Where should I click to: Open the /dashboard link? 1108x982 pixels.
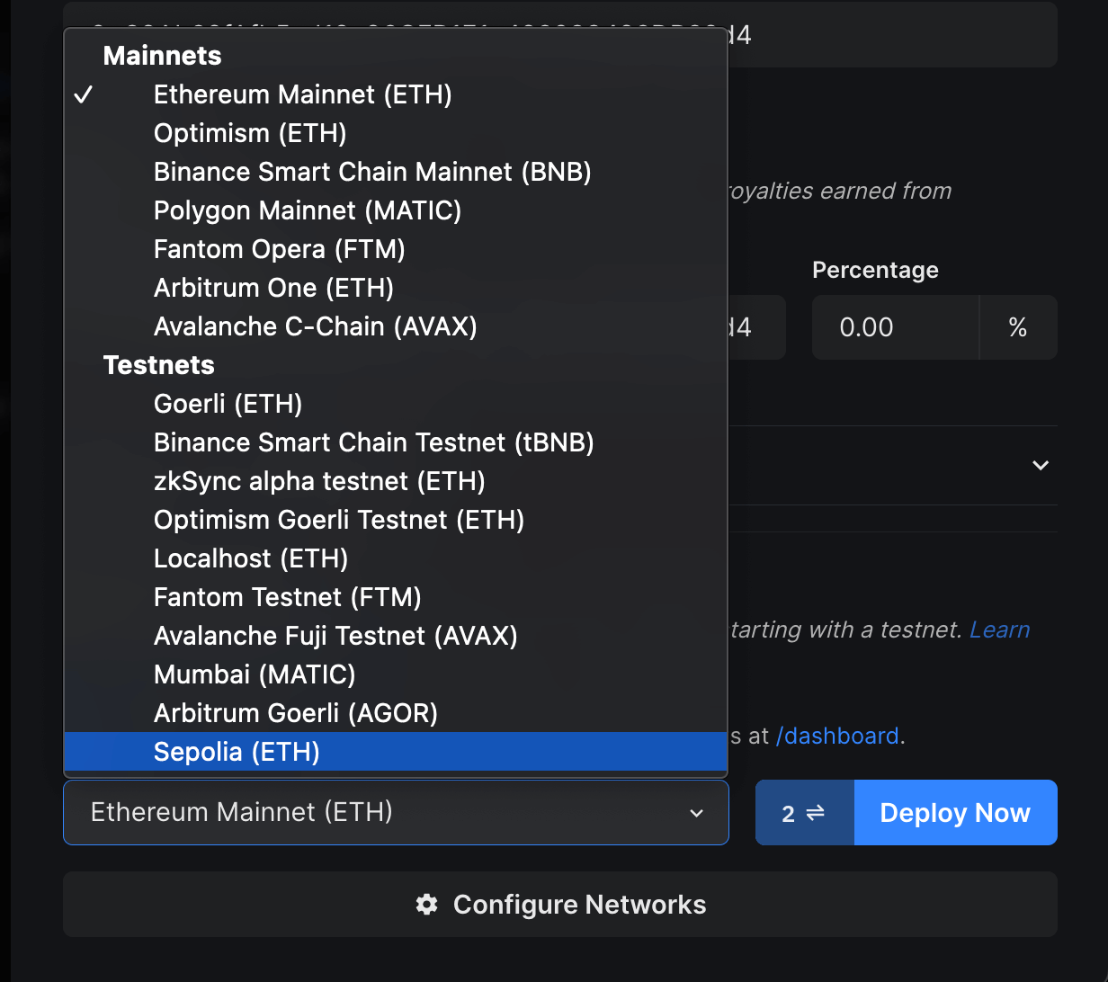[x=837, y=736]
